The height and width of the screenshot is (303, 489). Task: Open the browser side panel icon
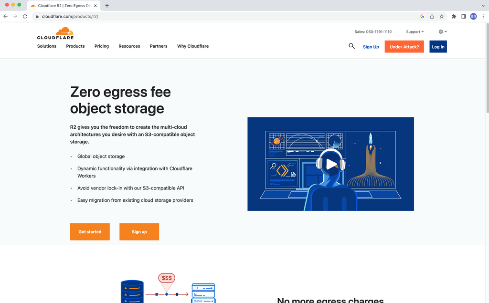[x=463, y=16]
